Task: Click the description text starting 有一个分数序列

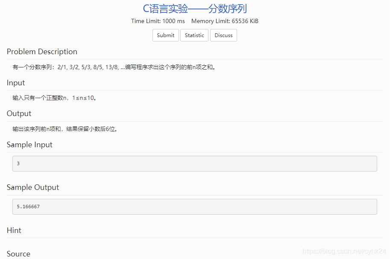Action: coord(114,67)
